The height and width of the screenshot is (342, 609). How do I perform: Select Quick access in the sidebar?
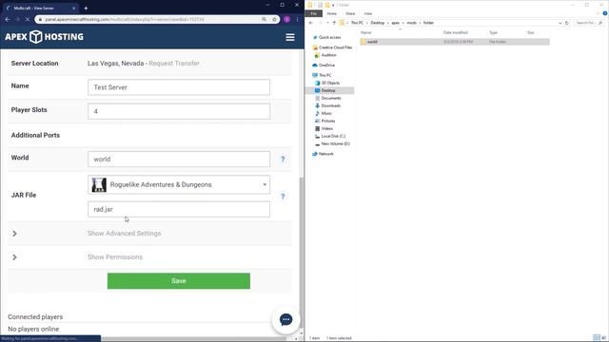click(x=329, y=38)
